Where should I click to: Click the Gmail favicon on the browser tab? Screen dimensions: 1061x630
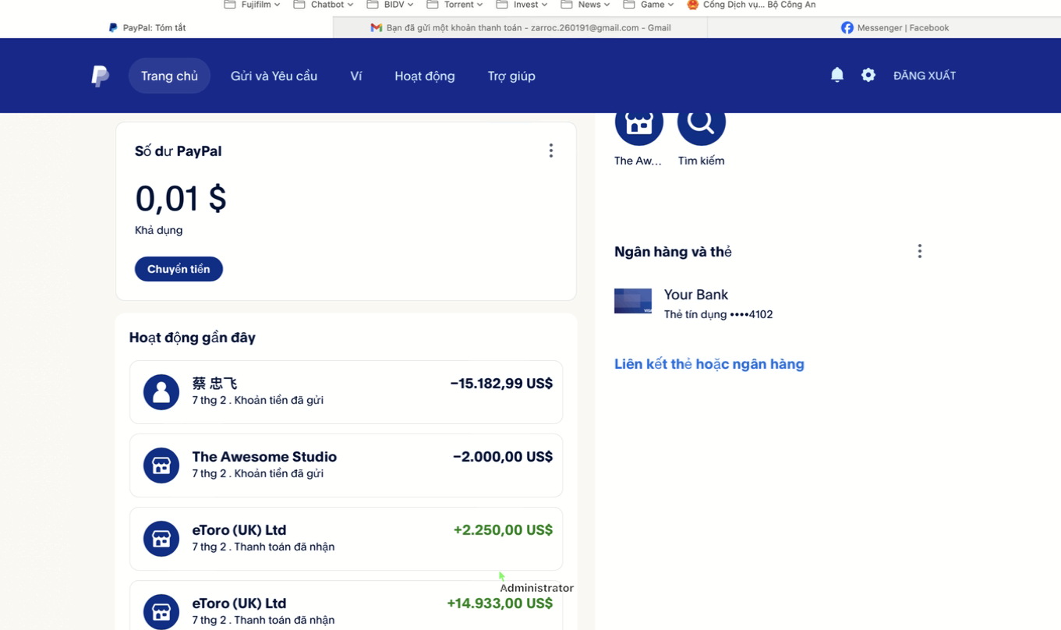(x=376, y=27)
